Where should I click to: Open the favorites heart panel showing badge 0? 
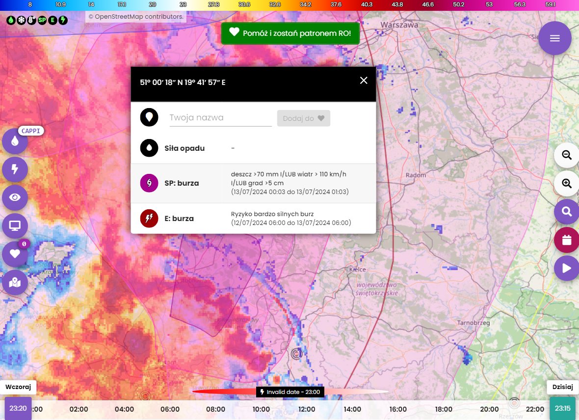15,254
